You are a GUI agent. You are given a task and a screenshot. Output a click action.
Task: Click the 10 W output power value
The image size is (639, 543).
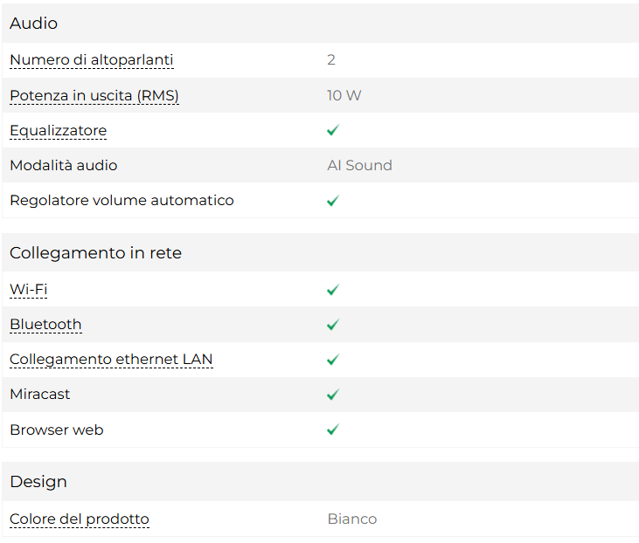pos(344,95)
